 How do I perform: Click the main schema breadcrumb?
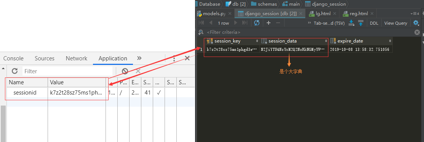pos(291,4)
